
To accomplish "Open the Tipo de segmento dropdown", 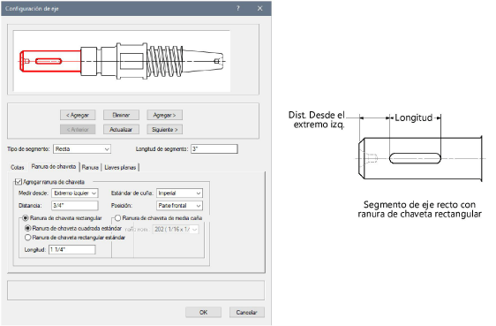I will (82, 149).
